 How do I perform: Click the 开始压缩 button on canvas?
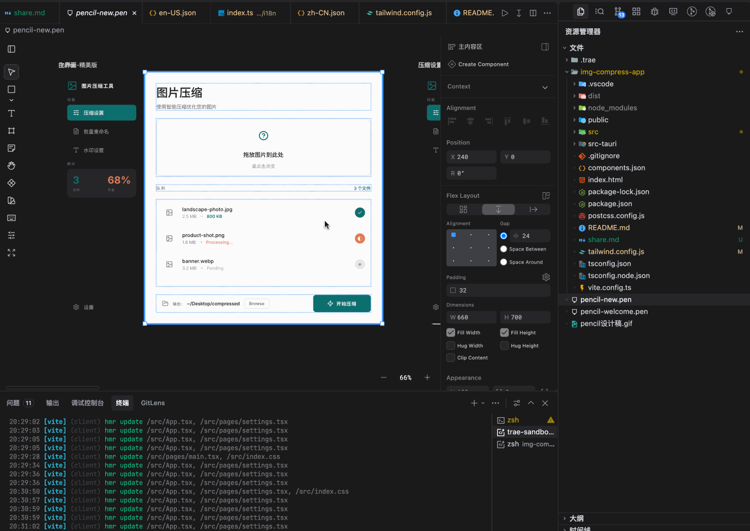point(342,304)
